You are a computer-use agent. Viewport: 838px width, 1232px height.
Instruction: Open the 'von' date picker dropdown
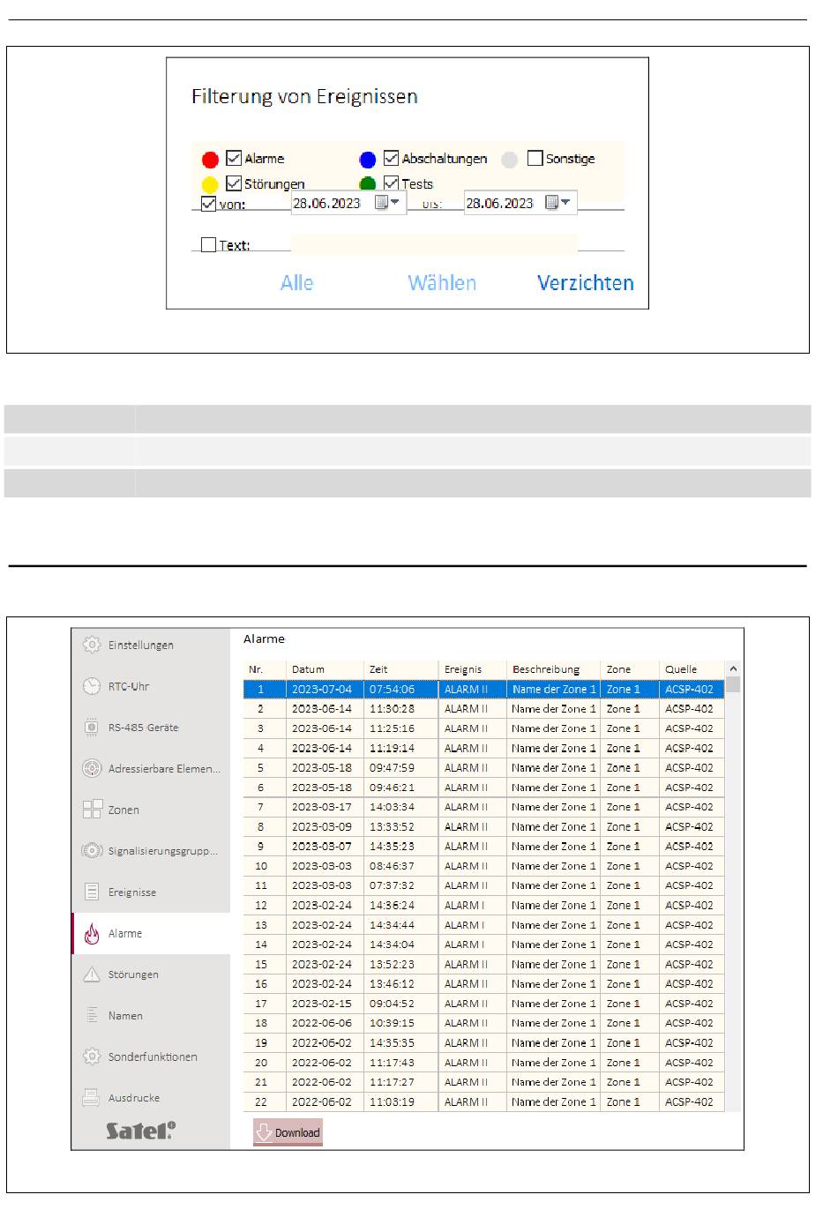[387, 203]
